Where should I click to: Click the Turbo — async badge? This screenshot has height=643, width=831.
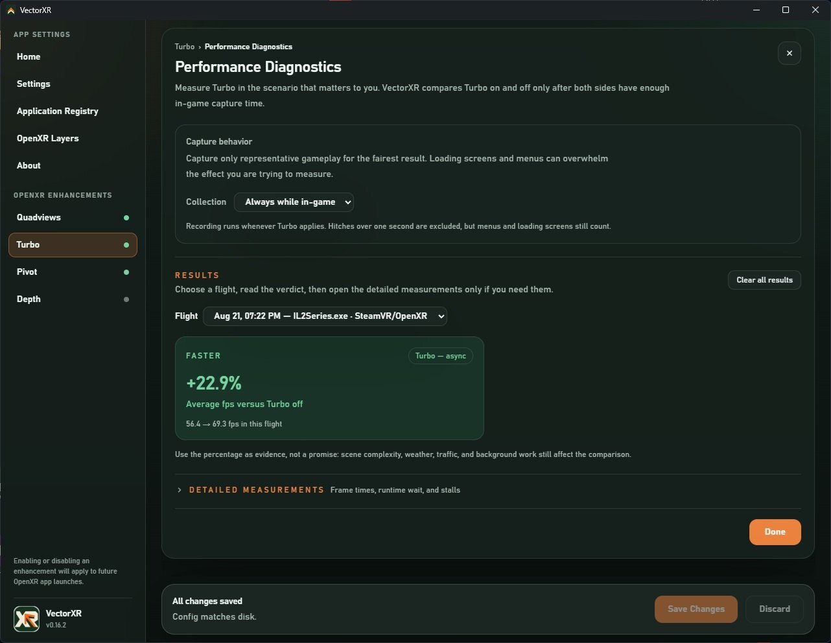click(x=441, y=356)
